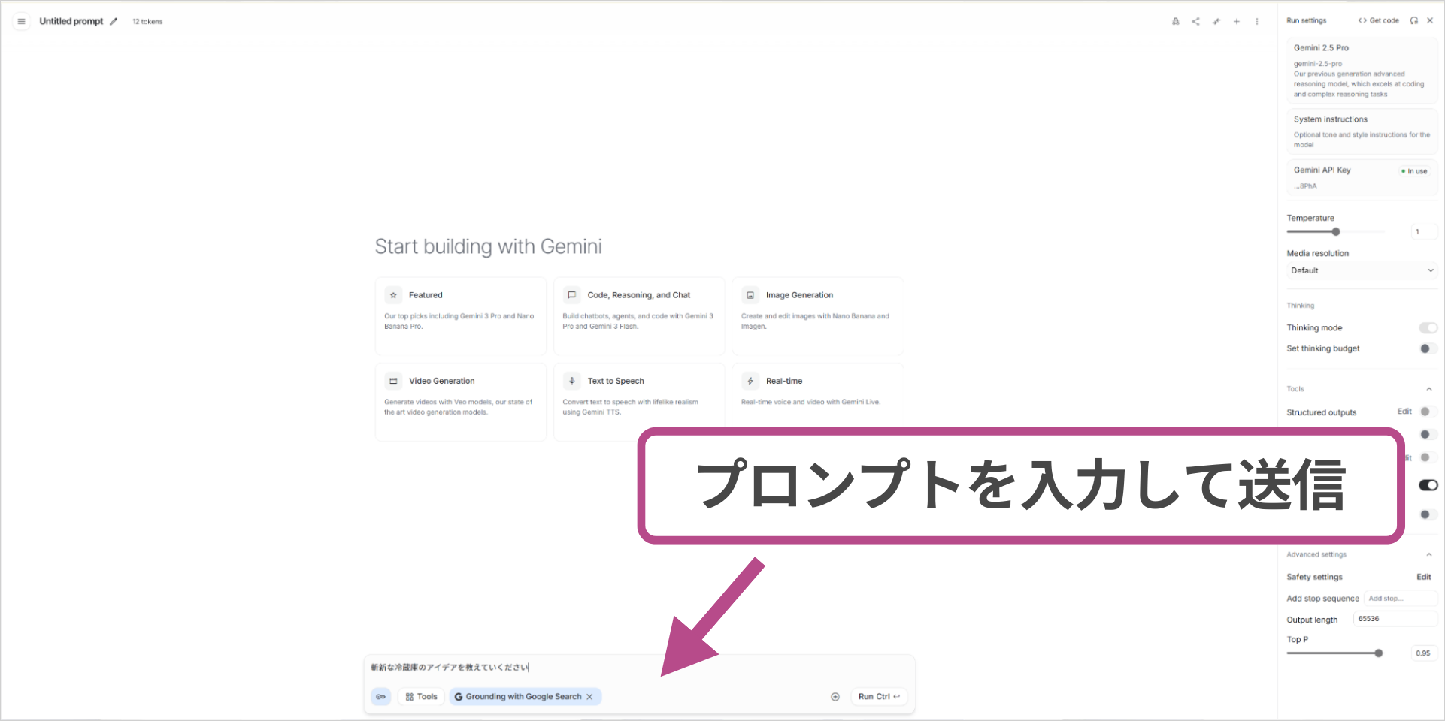Close the Run settings panel
The height and width of the screenshot is (721, 1445).
pos(1430,20)
